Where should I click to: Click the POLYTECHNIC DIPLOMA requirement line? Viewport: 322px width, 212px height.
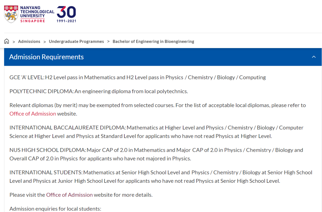tap(99, 91)
